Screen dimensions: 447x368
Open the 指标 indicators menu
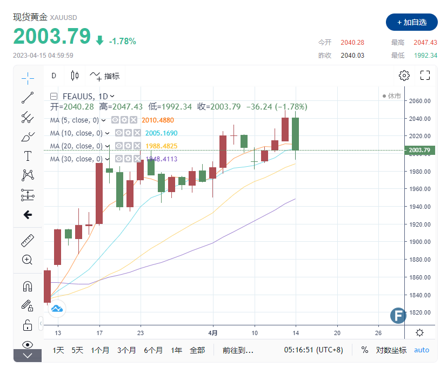[x=105, y=76]
